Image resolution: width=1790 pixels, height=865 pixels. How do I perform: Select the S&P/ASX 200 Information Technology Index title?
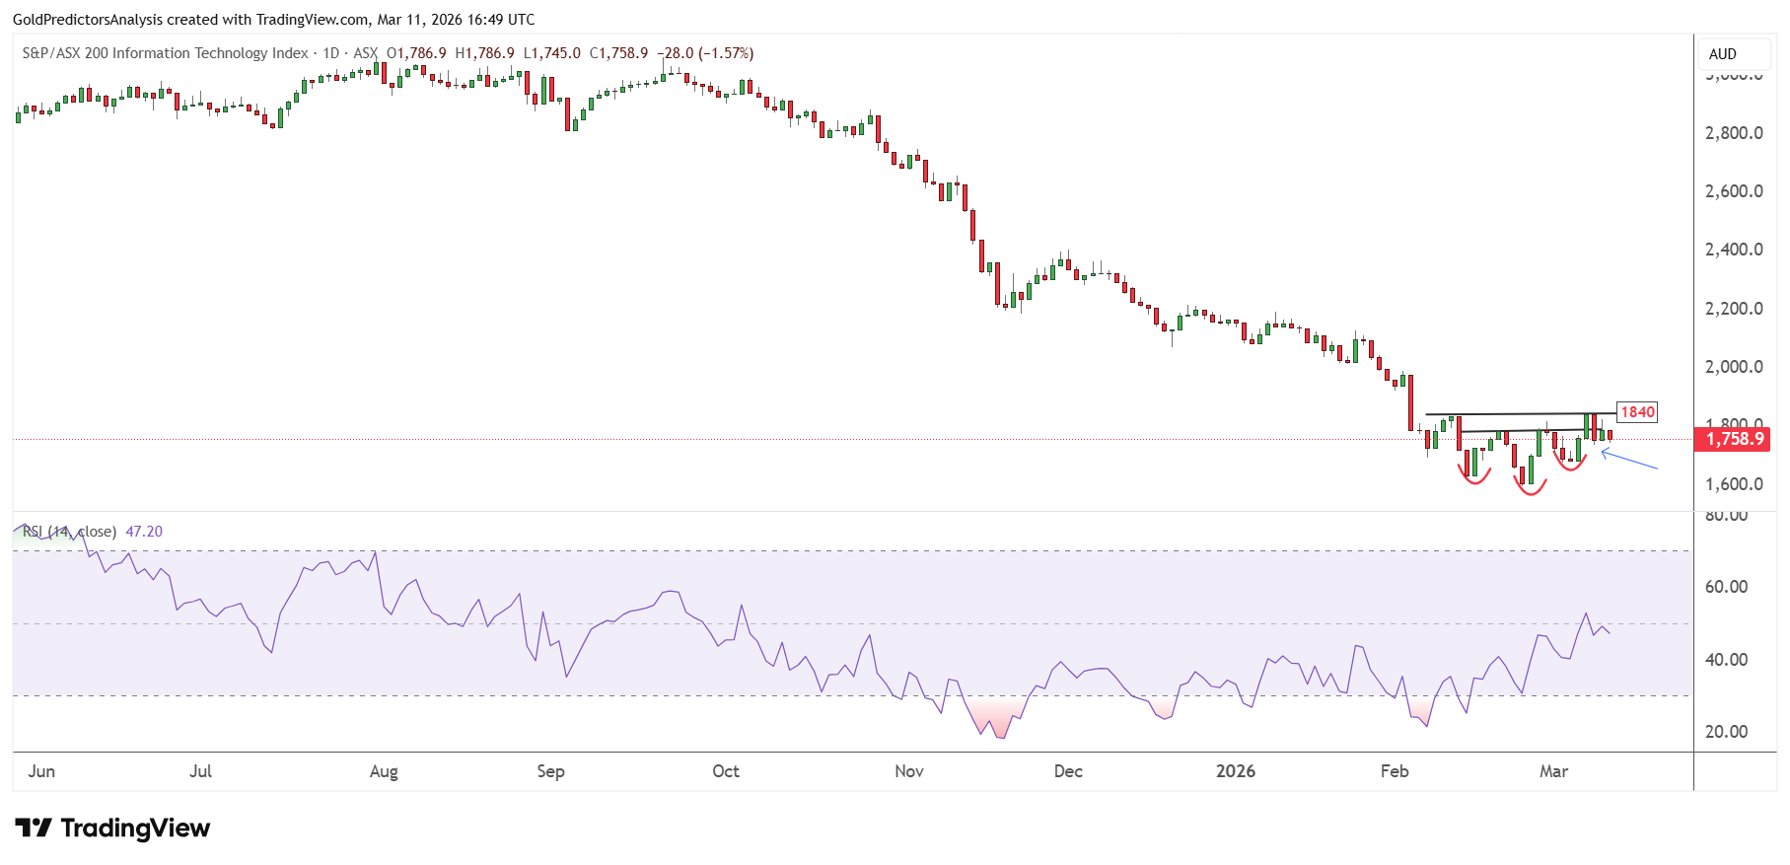click(165, 53)
